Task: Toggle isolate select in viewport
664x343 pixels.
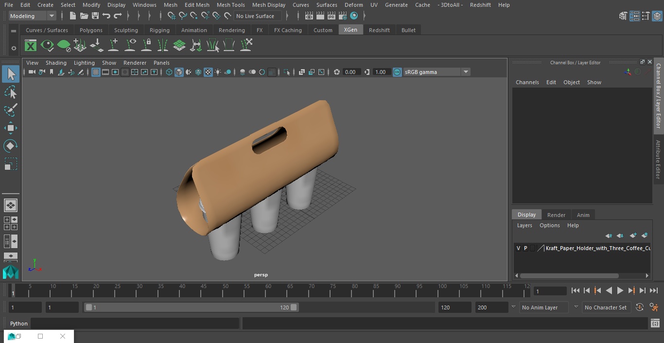Action: 287,72
